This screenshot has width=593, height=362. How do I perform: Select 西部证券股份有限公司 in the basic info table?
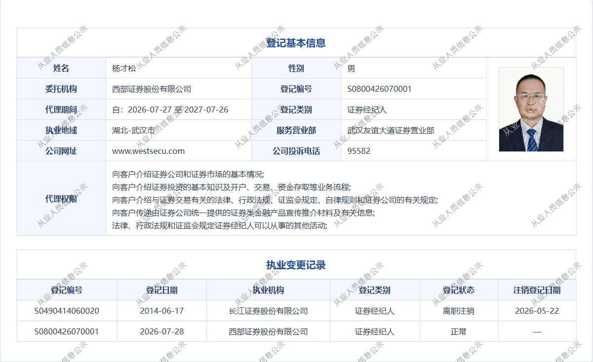tap(152, 89)
